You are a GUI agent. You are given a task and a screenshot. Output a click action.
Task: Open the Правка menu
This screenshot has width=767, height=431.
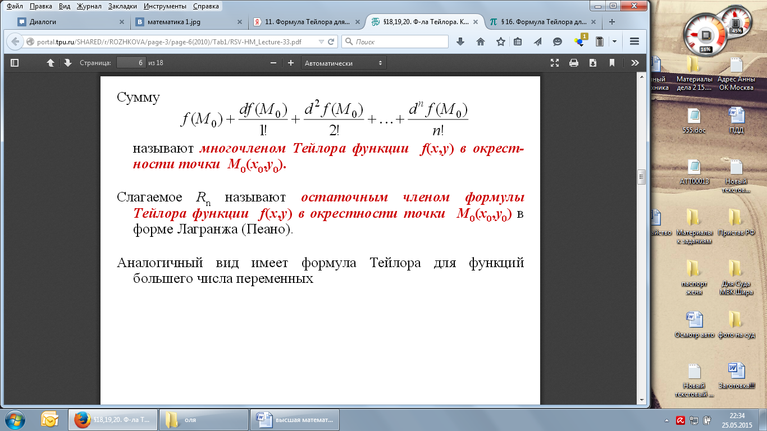tap(40, 7)
